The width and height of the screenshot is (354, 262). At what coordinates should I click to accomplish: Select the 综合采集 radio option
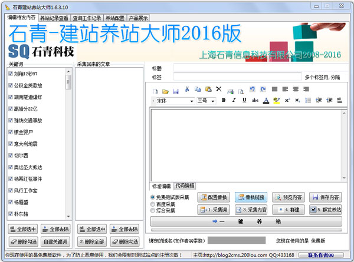[x=153, y=210]
